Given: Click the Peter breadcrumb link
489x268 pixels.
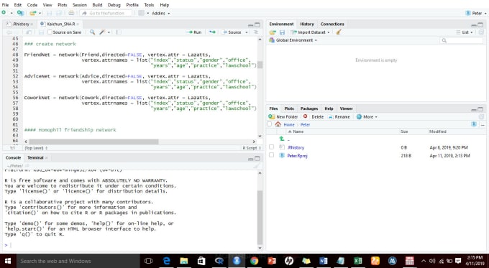Looking at the screenshot, I should (305, 124).
